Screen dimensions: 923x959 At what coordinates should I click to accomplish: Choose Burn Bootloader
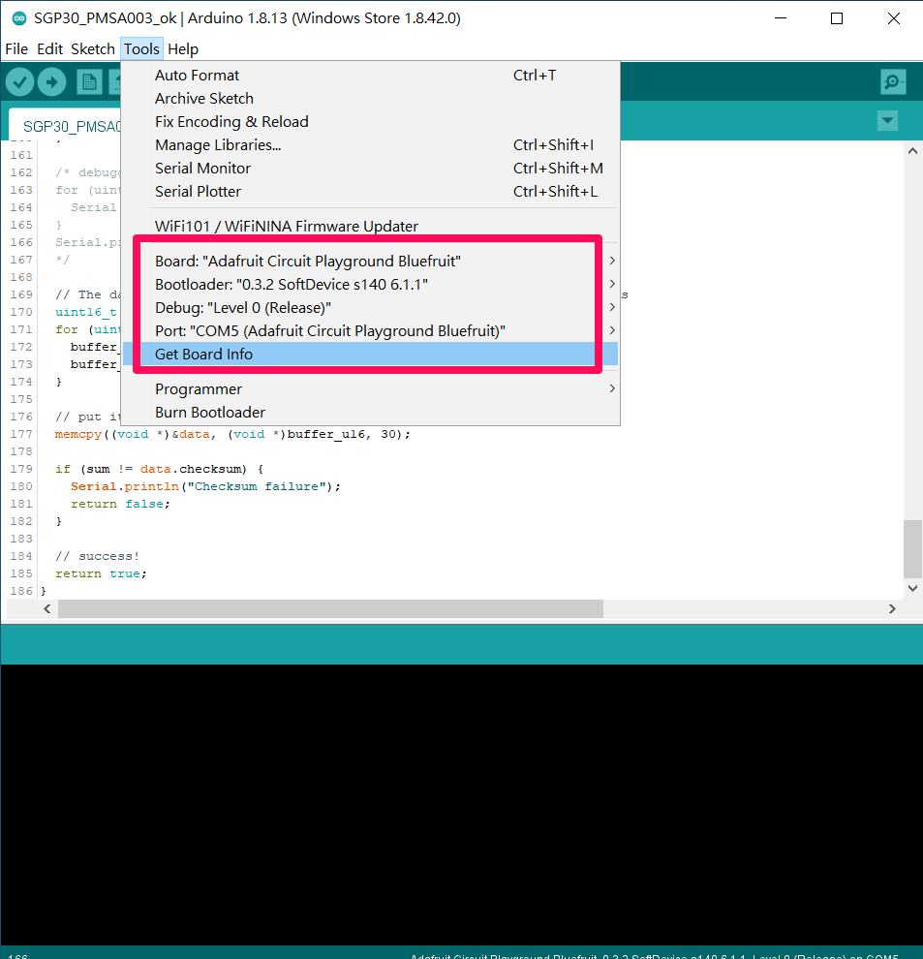click(370, 413)
